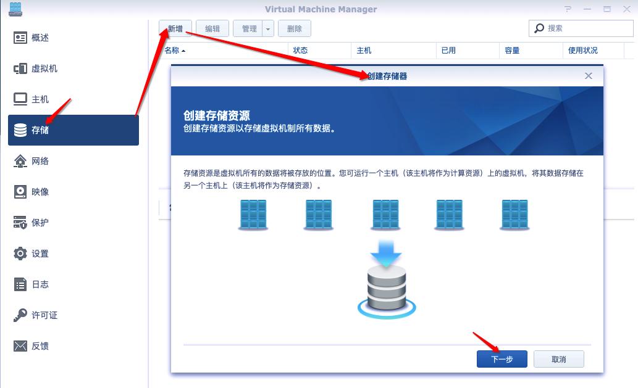
Task: Click the 删除 (Delete) toolbar button
Action: pyautogui.click(x=295, y=28)
